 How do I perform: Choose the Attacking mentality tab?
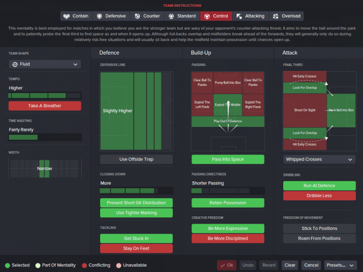[250, 16]
